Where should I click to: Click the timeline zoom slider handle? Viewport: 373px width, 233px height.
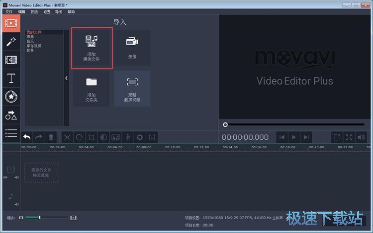pos(40,217)
